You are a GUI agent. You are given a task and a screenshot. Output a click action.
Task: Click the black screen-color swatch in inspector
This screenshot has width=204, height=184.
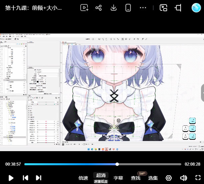point(38,82)
